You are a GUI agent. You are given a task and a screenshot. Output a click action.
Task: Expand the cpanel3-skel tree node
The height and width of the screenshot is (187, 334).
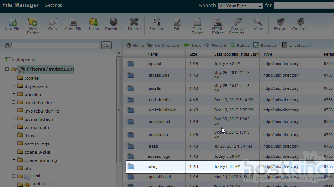pyautogui.click(x=14, y=152)
